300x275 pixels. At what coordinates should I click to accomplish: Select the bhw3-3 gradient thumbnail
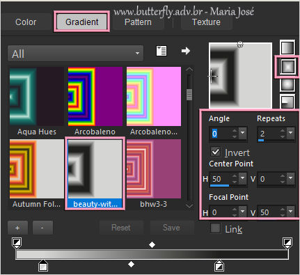click(154, 168)
